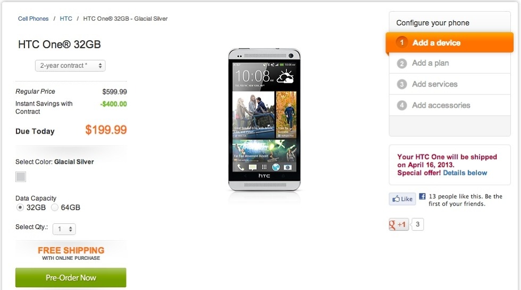Click the step 3 circle icon
The image size is (521, 290).
[402, 84]
